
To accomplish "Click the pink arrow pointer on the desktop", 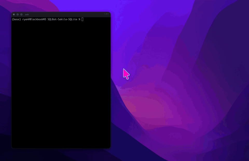I will (x=126, y=74).
